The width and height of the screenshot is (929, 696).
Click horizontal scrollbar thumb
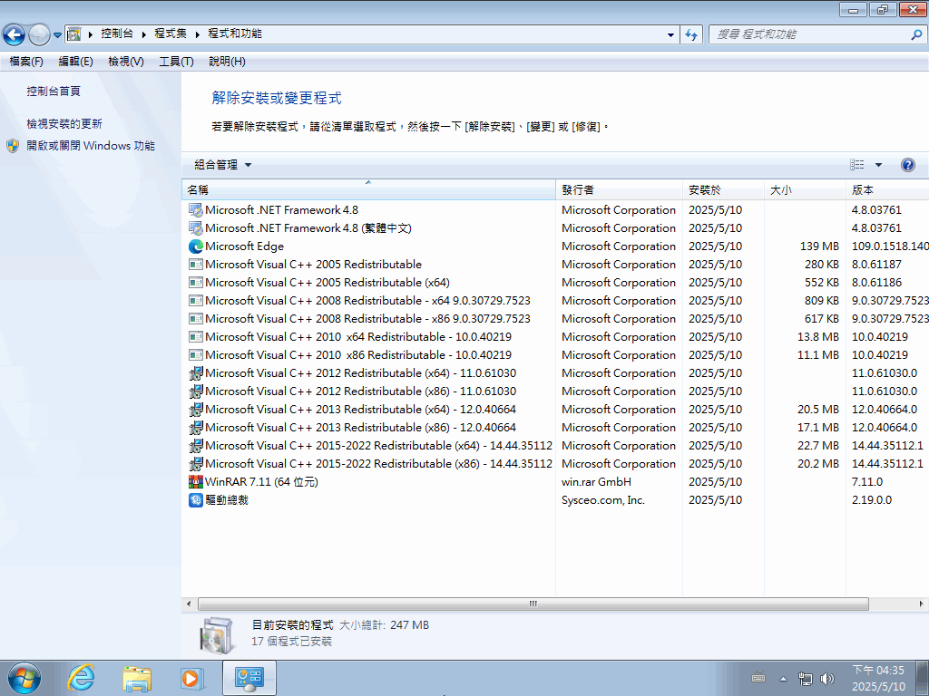533,604
